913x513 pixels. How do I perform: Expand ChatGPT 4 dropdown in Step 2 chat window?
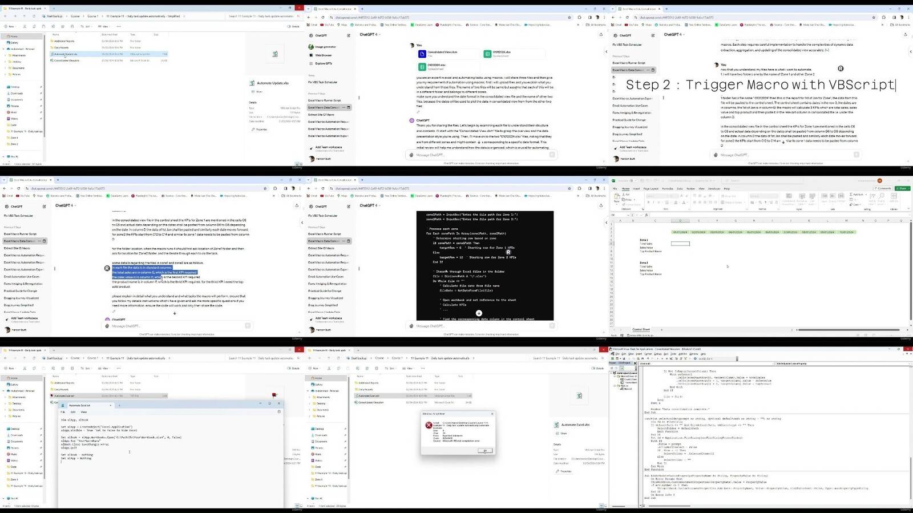pyautogui.click(x=674, y=35)
